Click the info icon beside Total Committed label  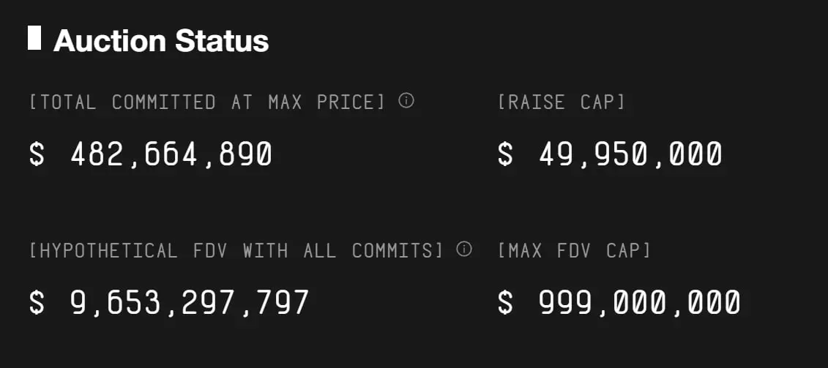click(x=406, y=101)
